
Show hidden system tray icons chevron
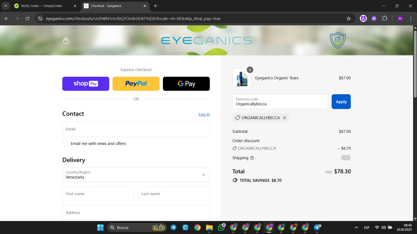[356, 228]
